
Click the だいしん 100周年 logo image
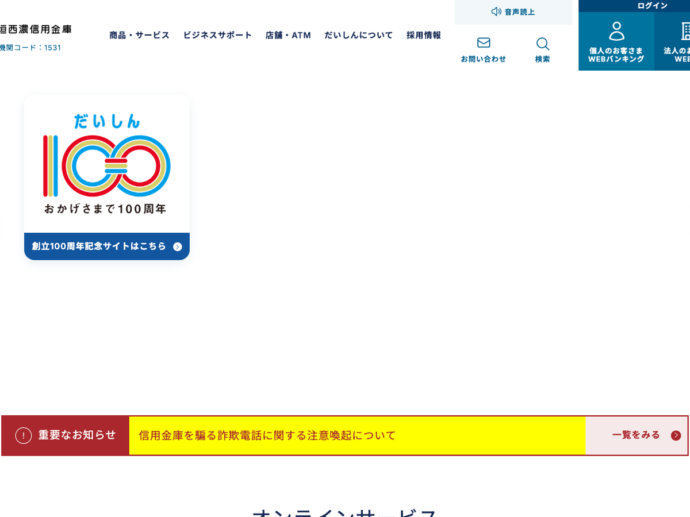(x=107, y=164)
